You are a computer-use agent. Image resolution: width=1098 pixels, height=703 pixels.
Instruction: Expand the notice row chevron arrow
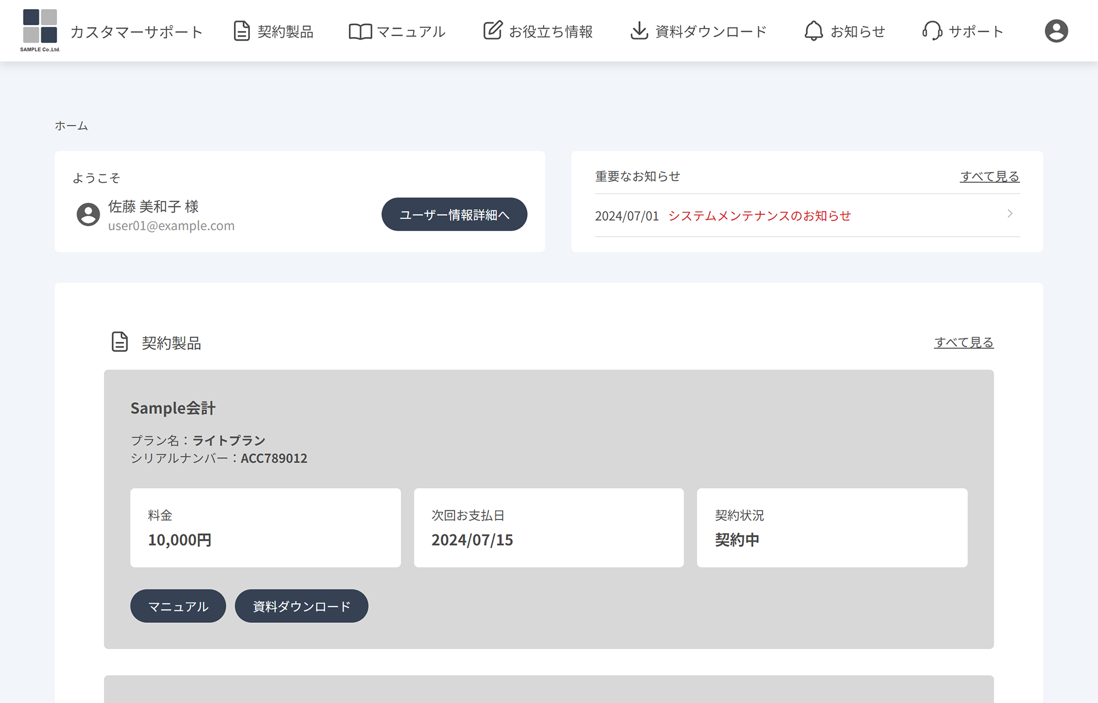pyautogui.click(x=1010, y=214)
